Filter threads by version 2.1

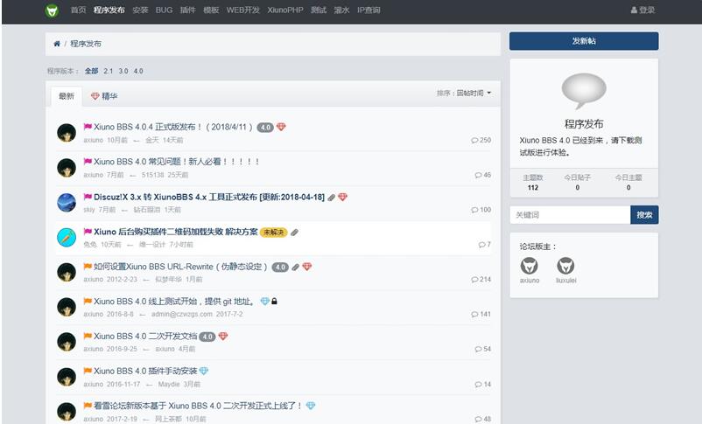[x=109, y=71]
